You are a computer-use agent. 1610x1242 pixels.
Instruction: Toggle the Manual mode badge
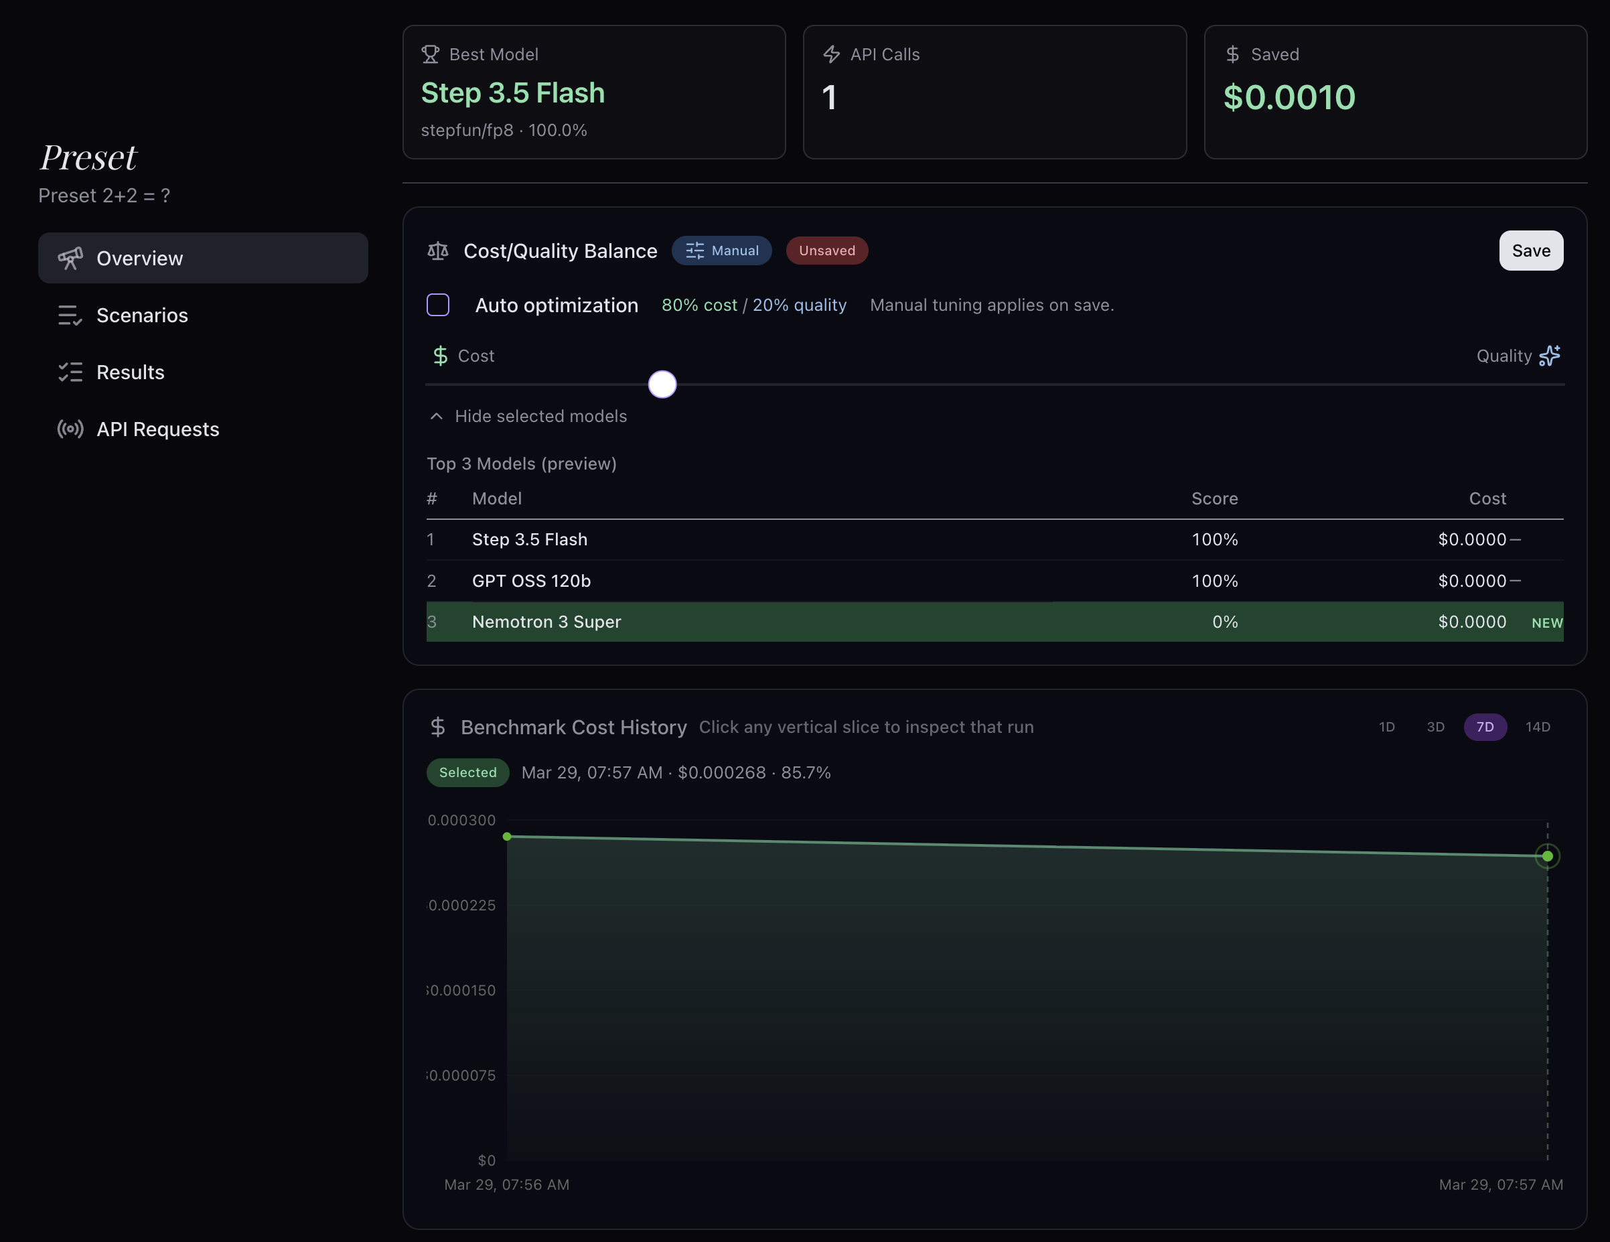pos(722,251)
